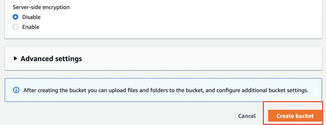Select the Enable encryption radio button

(x=15, y=27)
